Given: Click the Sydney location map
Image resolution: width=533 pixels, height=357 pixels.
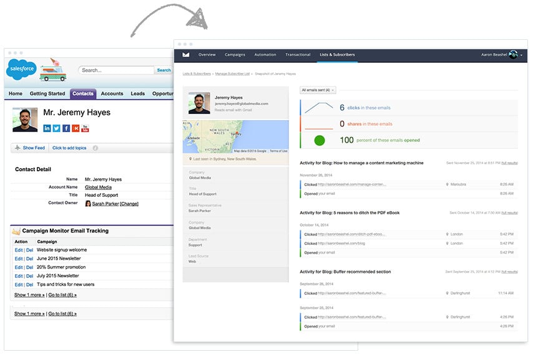Looking at the screenshot, I should coord(235,136).
